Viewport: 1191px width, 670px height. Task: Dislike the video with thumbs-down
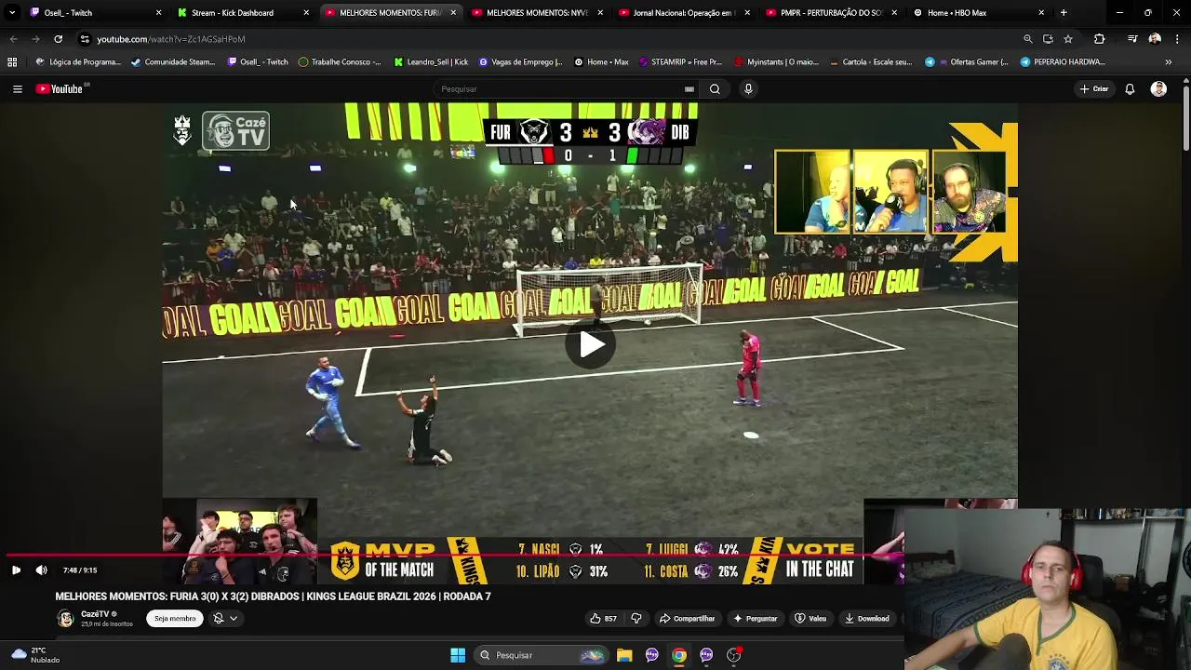point(636,619)
